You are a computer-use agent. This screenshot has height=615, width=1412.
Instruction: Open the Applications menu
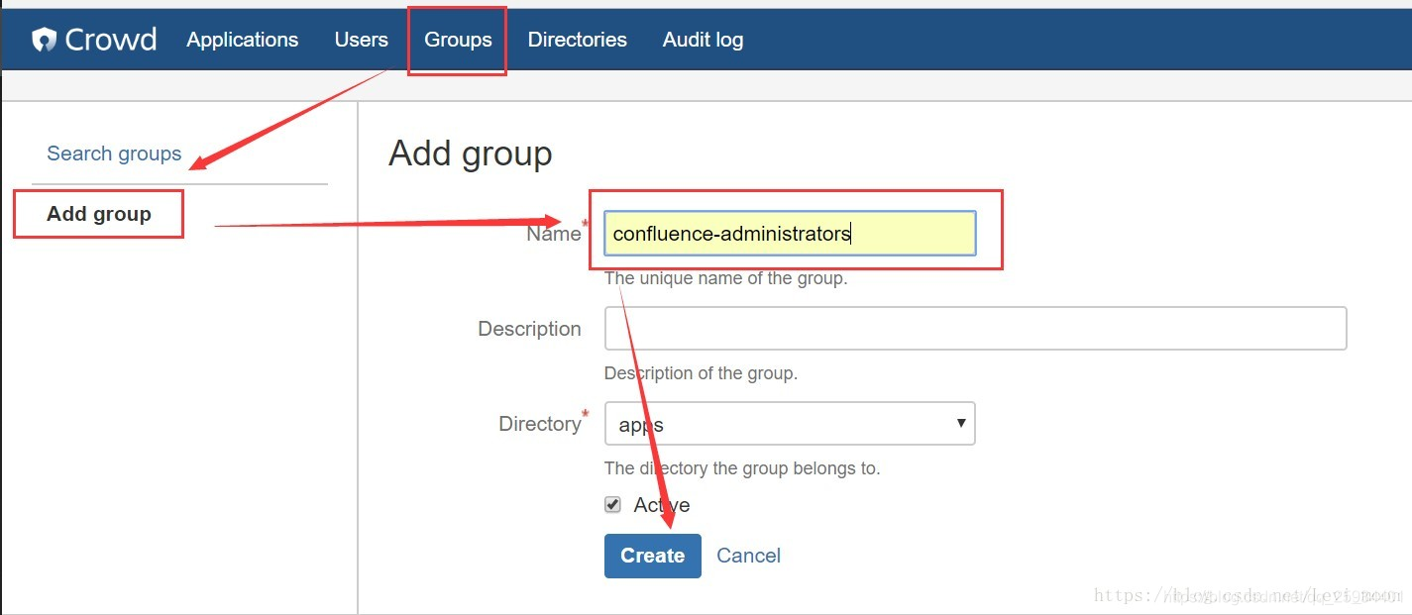coord(242,40)
